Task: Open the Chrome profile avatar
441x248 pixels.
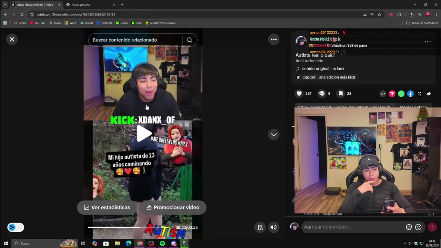Action: click(428, 14)
